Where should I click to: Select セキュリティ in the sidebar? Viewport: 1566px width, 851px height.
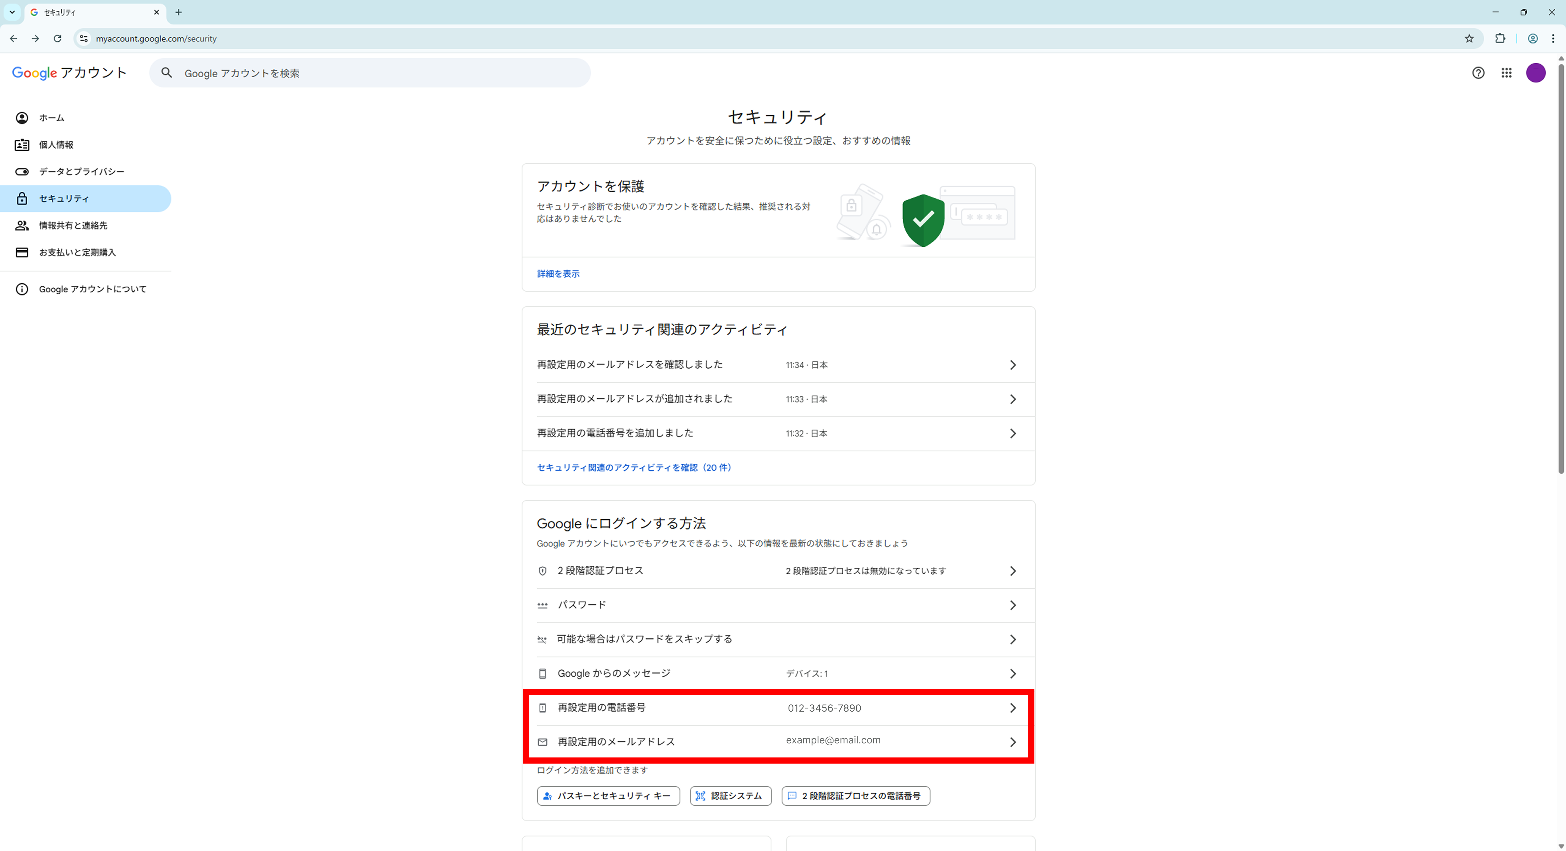click(86, 199)
